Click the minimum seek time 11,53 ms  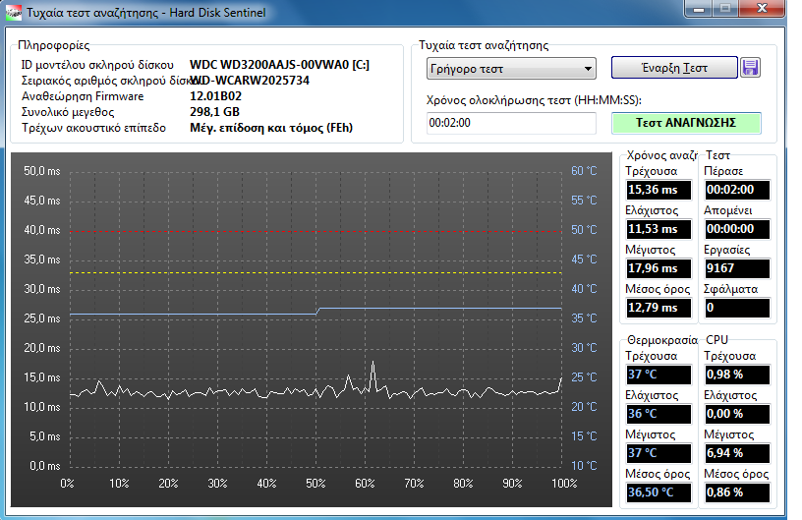(x=659, y=229)
